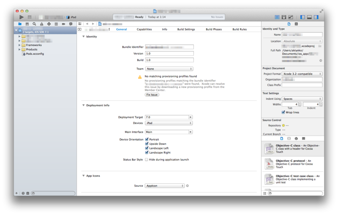Click the arrow button next to AppIcon source

pos(188,186)
